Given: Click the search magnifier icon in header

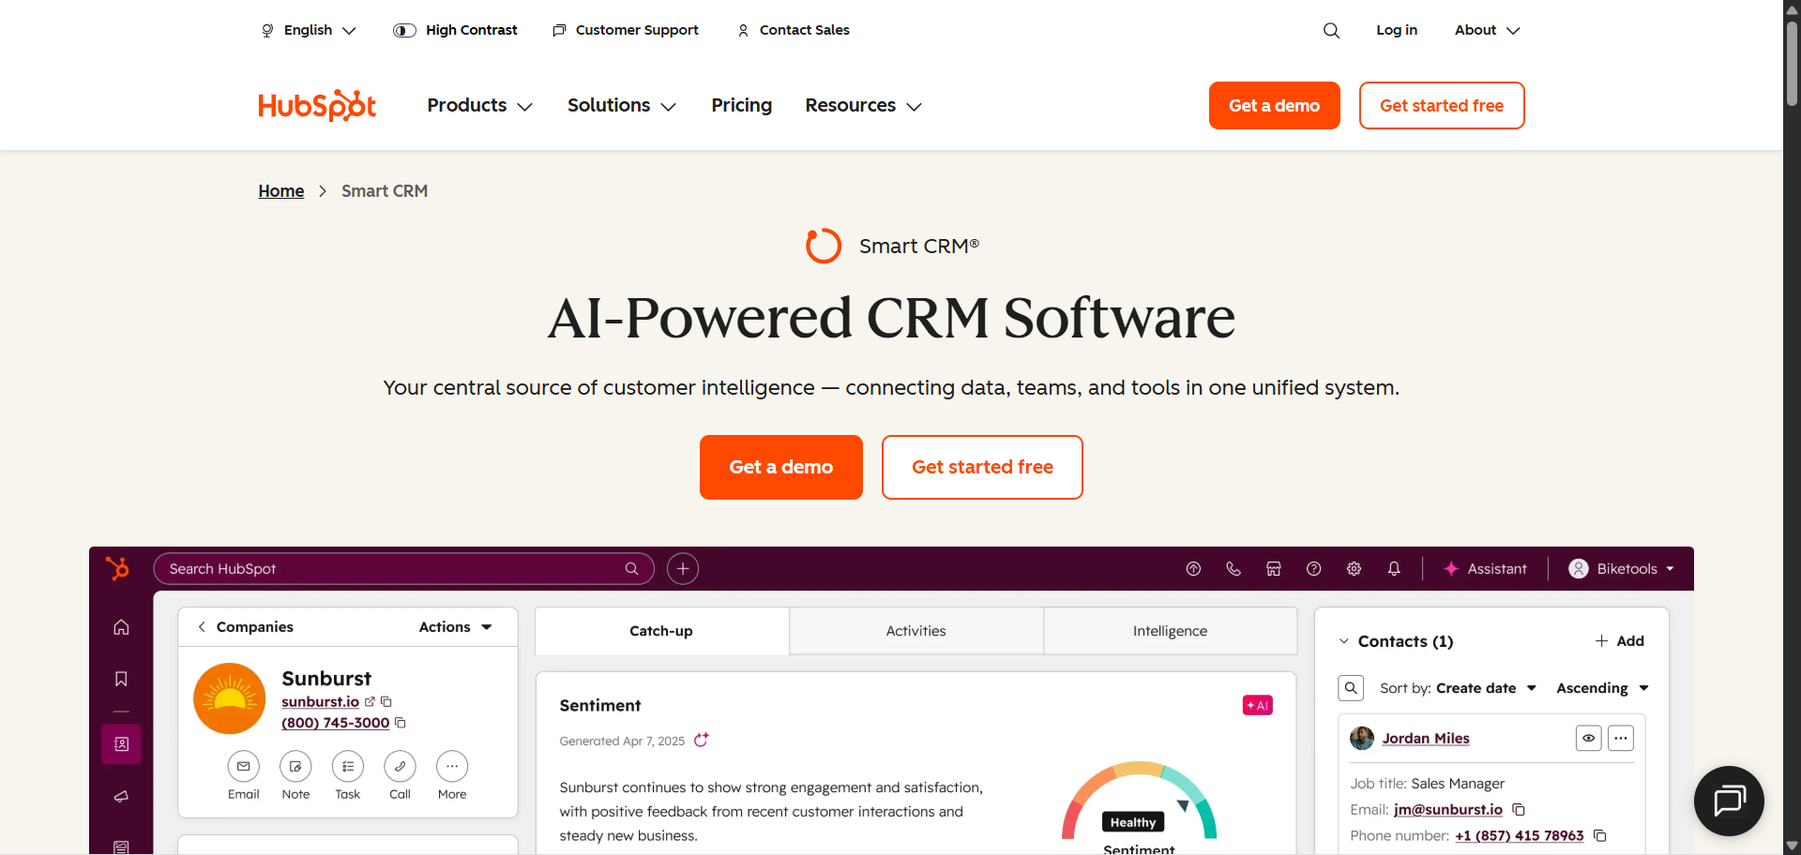Looking at the screenshot, I should (x=1331, y=30).
